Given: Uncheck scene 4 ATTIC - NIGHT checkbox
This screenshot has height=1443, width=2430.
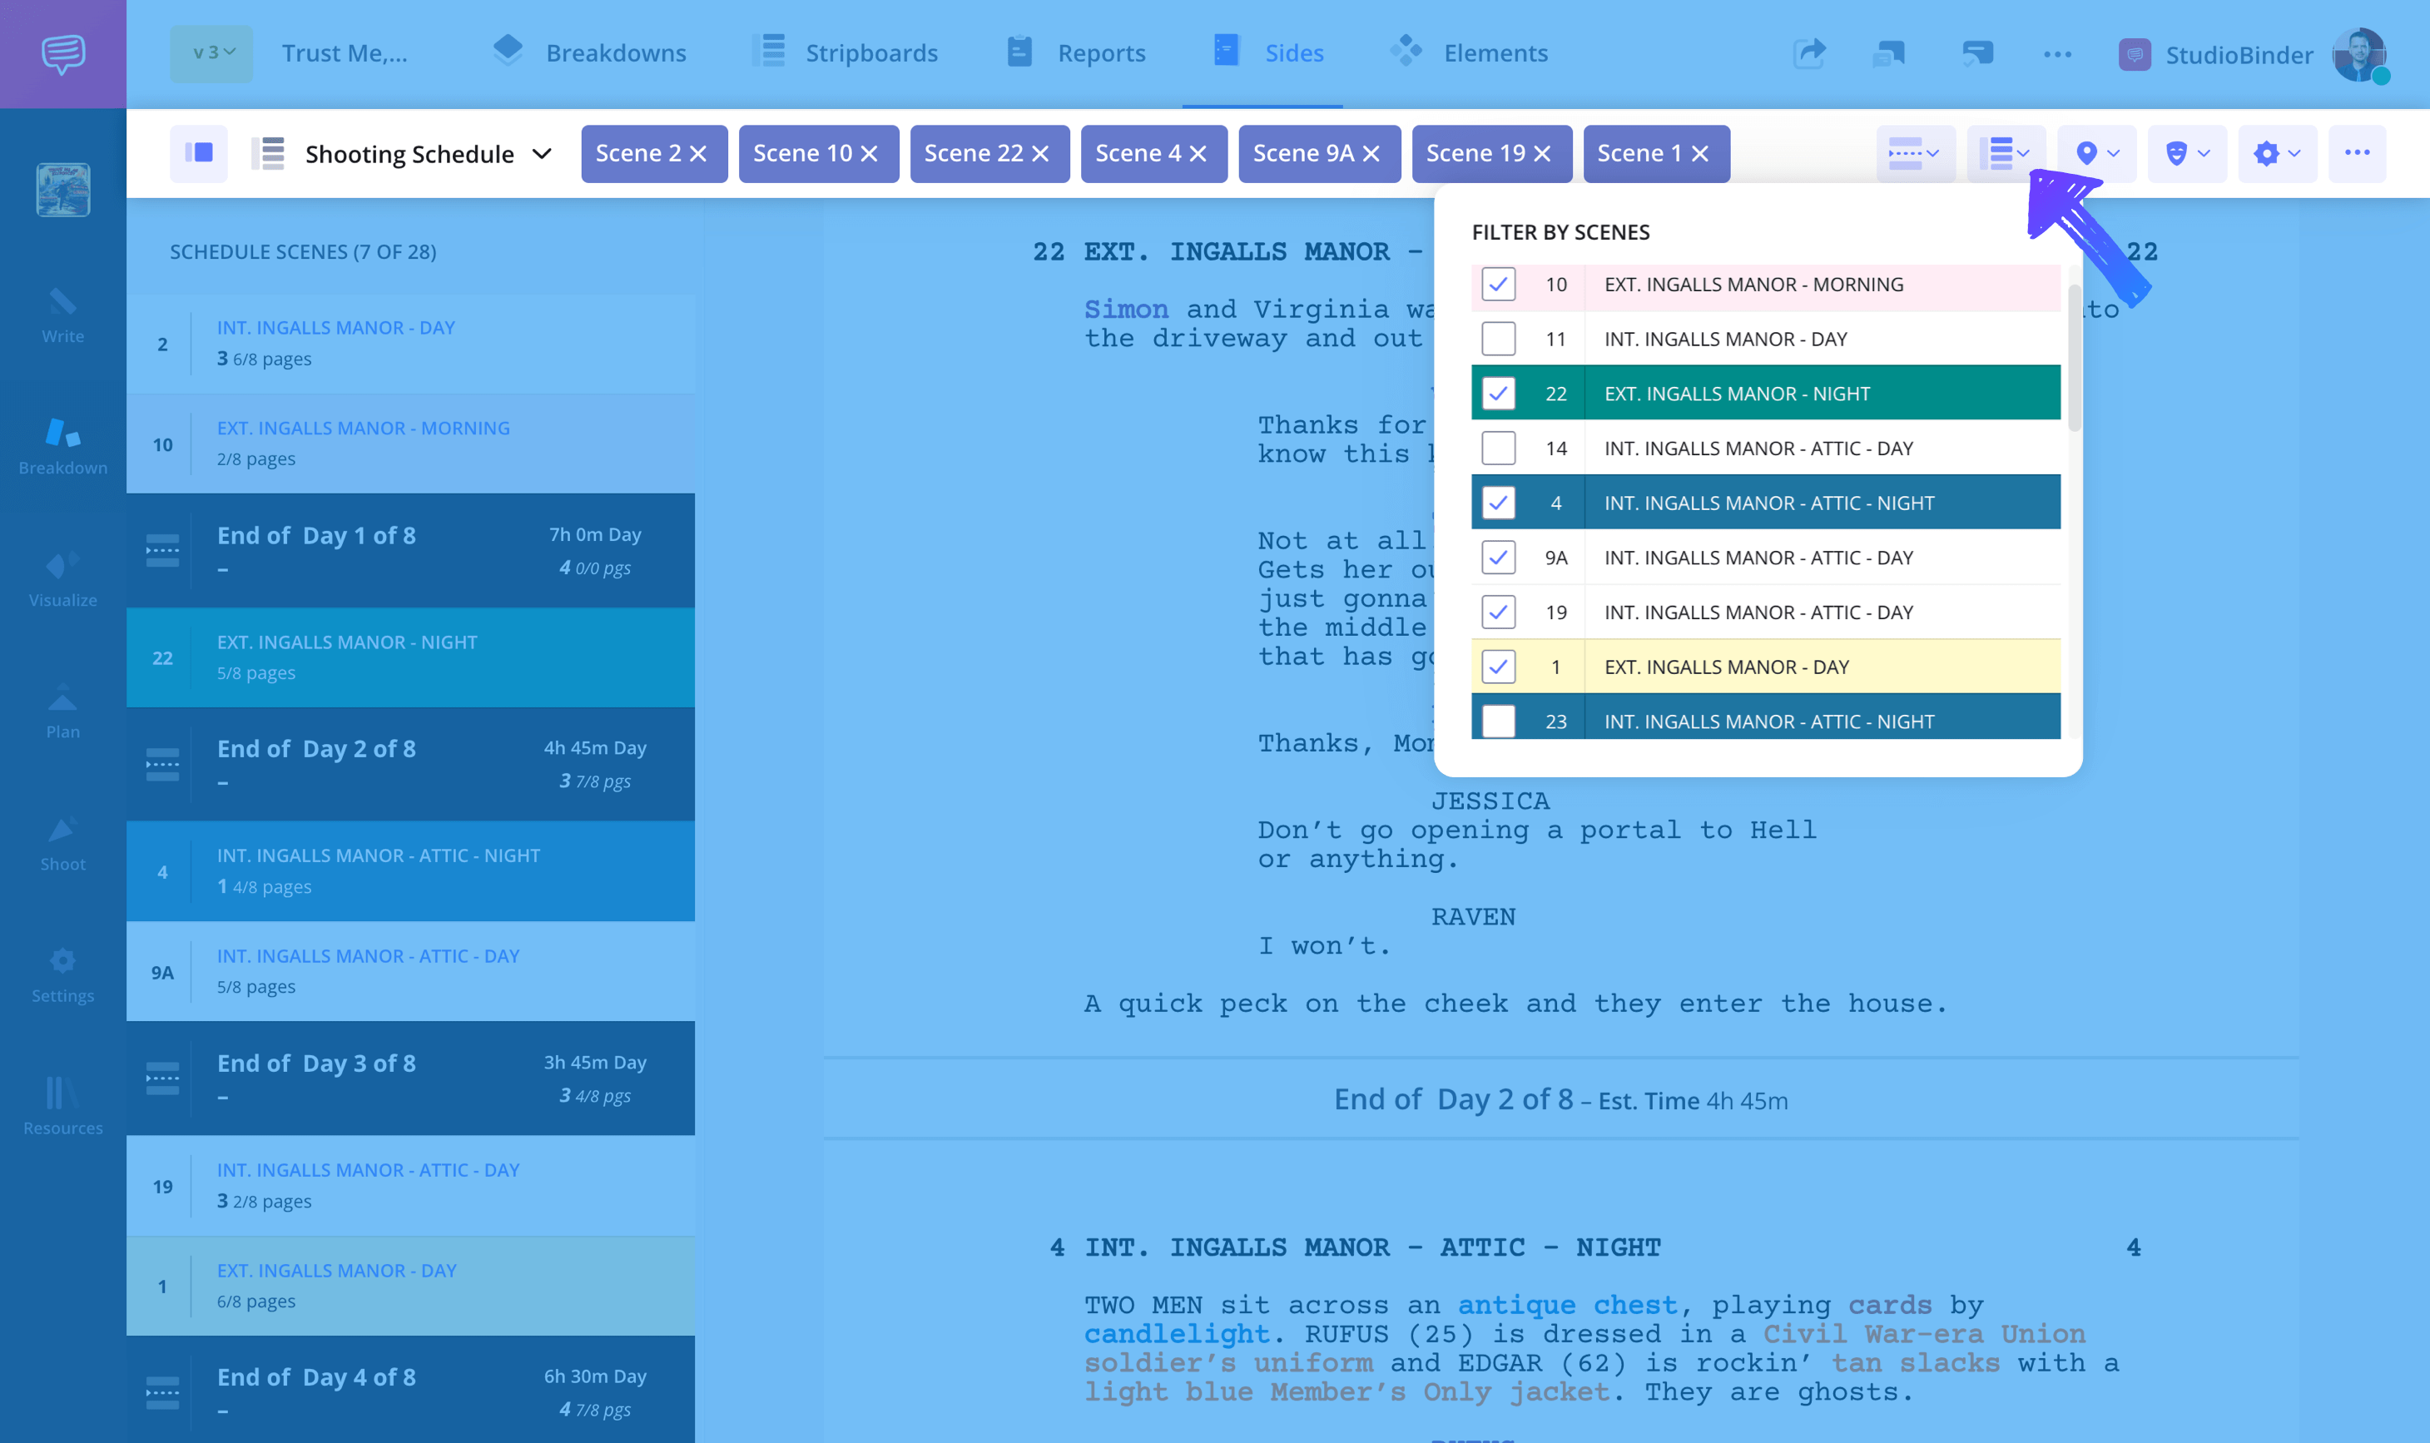Looking at the screenshot, I should click(1499, 503).
